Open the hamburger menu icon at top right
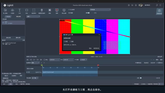The image size is (165, 93). pyautogui.click(x=160, y=5)
